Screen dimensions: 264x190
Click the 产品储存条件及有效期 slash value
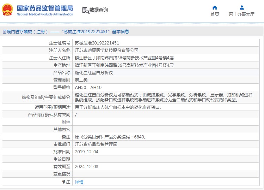click(76, 115)
